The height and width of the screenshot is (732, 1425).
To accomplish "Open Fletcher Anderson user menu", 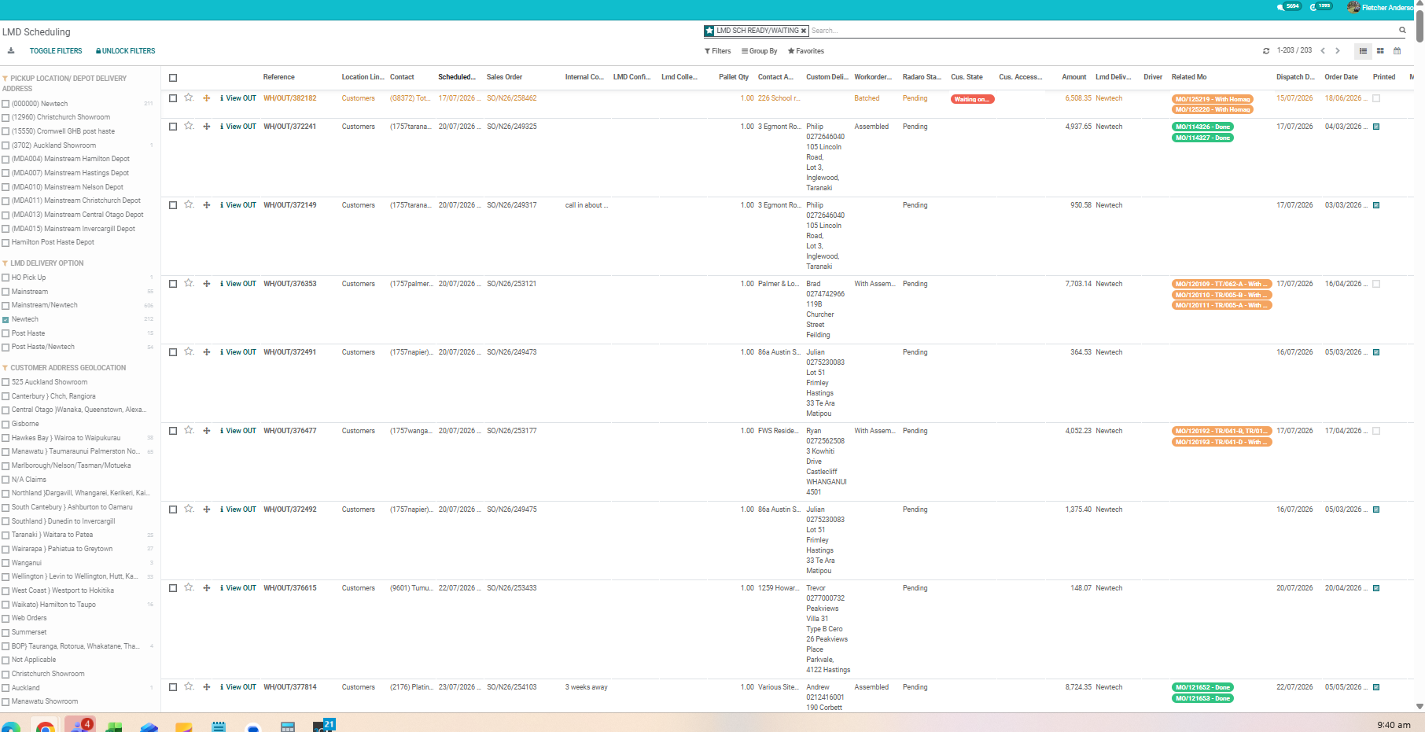I will point(1381,7).
